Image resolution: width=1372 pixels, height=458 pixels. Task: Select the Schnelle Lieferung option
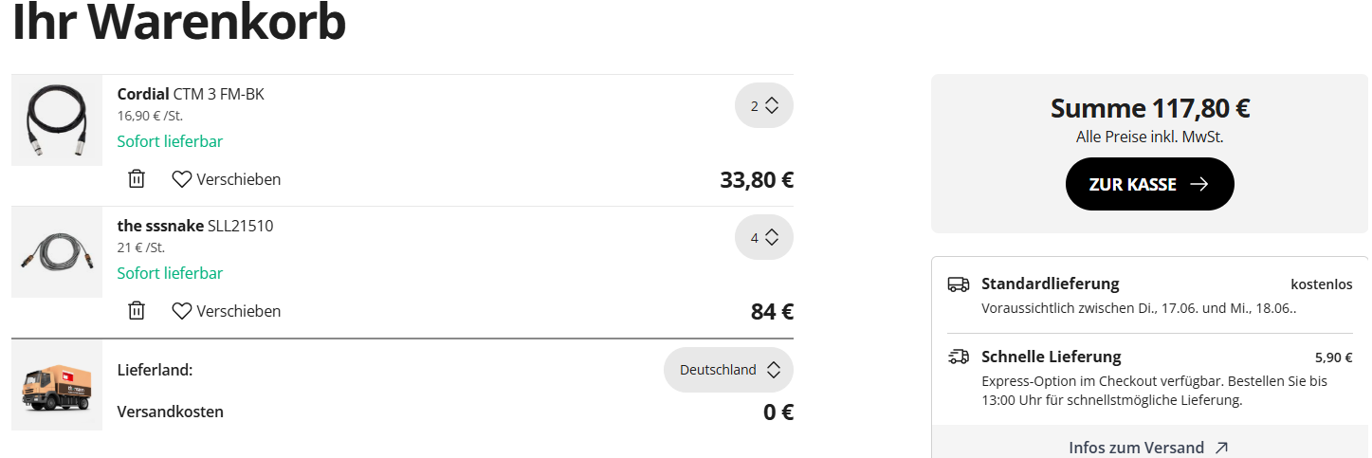point(1149,378)
